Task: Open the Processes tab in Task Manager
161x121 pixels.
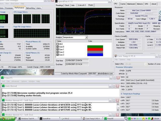Action: [x=9, y=8]
